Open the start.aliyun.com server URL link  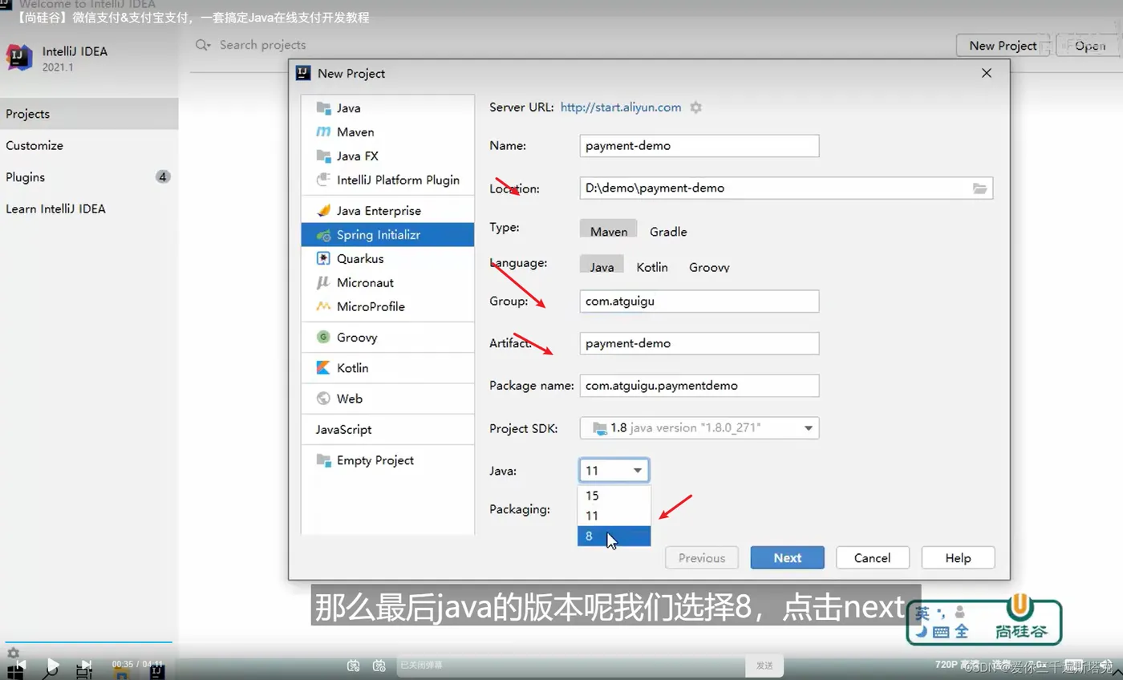[621, 107]
